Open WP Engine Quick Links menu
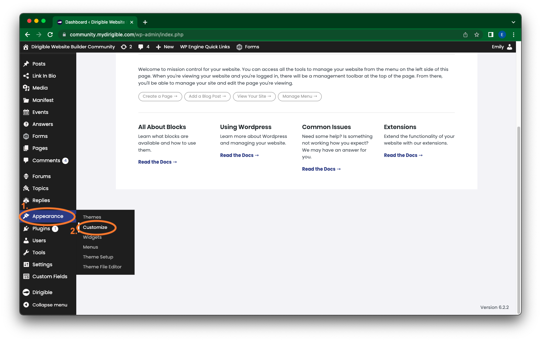Screen dimensions: 541x341 pos(205,47)
